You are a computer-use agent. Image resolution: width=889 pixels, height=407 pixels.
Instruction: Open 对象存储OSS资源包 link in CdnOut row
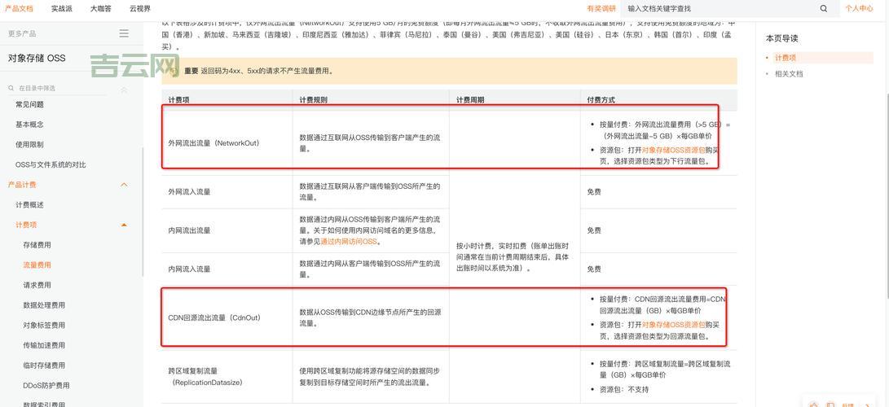pyautogui.click(x=673, y=325)
